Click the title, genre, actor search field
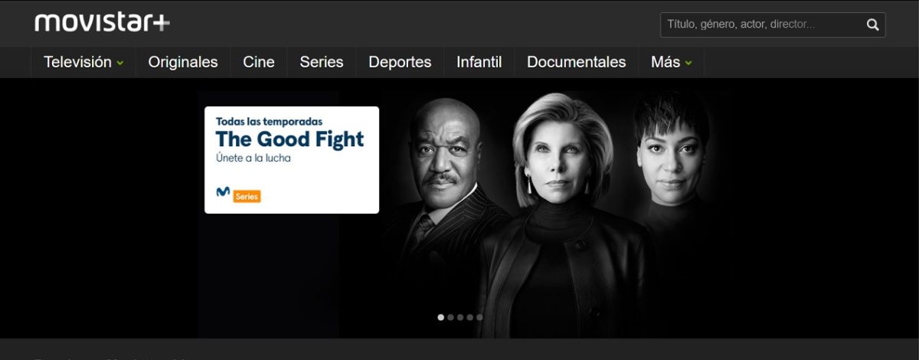This screenshot has height=360, width=919. 762,25
